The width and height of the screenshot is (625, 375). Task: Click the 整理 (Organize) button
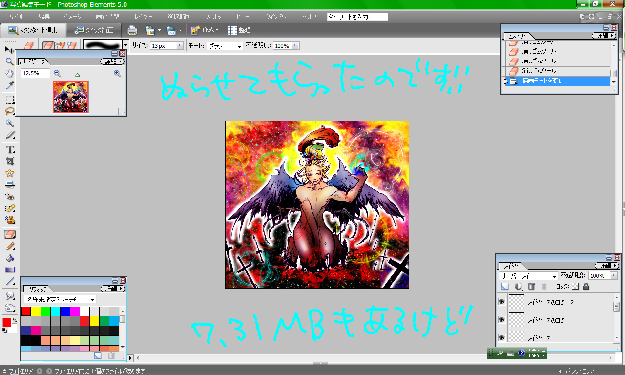tap(239, 30)
